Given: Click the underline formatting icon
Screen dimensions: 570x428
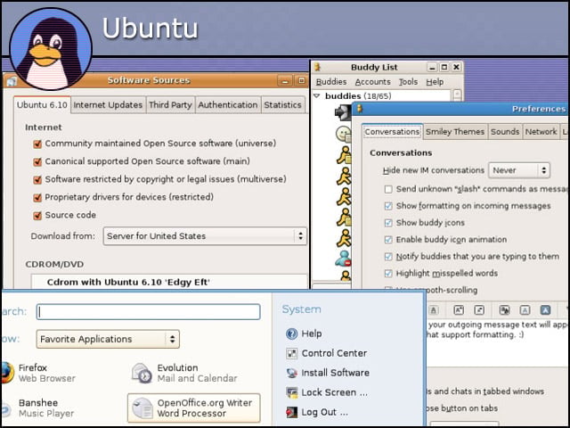Looking at the screenshot, I should click(x=434, y=310).
